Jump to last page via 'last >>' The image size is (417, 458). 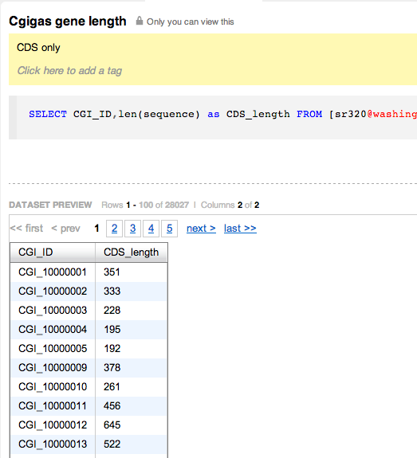[x=240, y=229]
